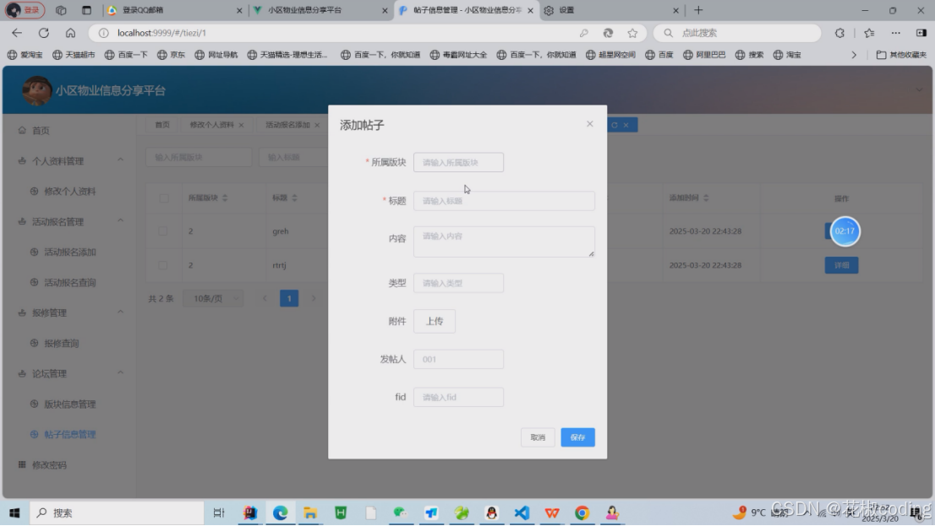Open 爱淘宝 bookmark

pyautogui.click(x=25, y=55)
